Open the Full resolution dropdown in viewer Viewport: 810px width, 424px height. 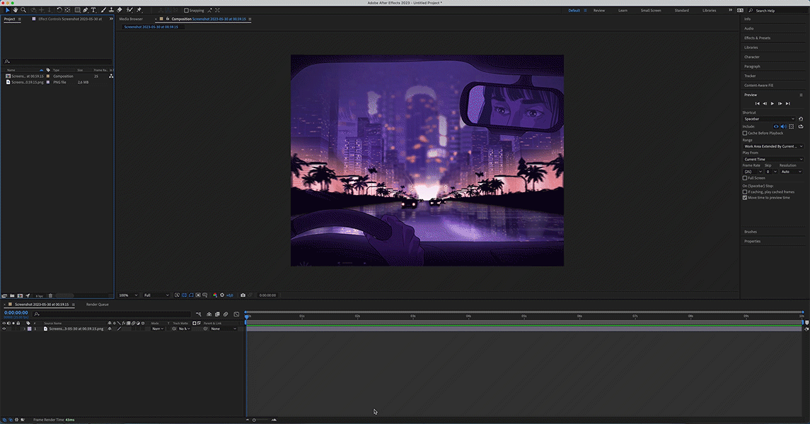tap(156, 295)
